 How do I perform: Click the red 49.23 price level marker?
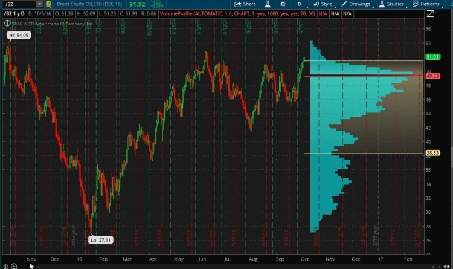[432, 76]
